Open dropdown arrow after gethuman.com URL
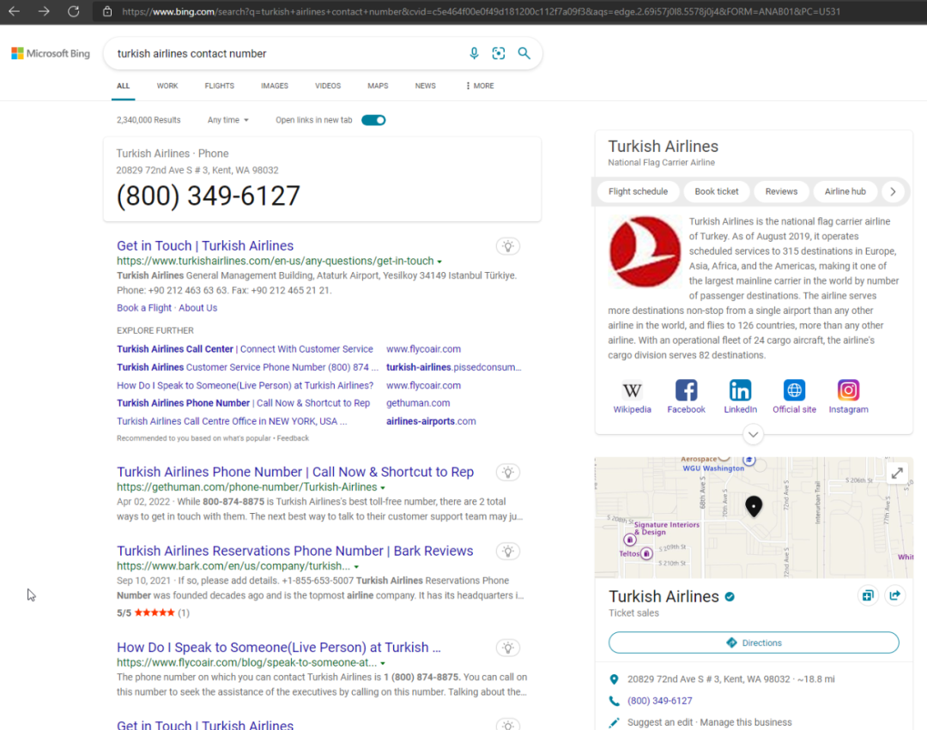This screenshot has height=730, width=927. click(x=383, y=488)
